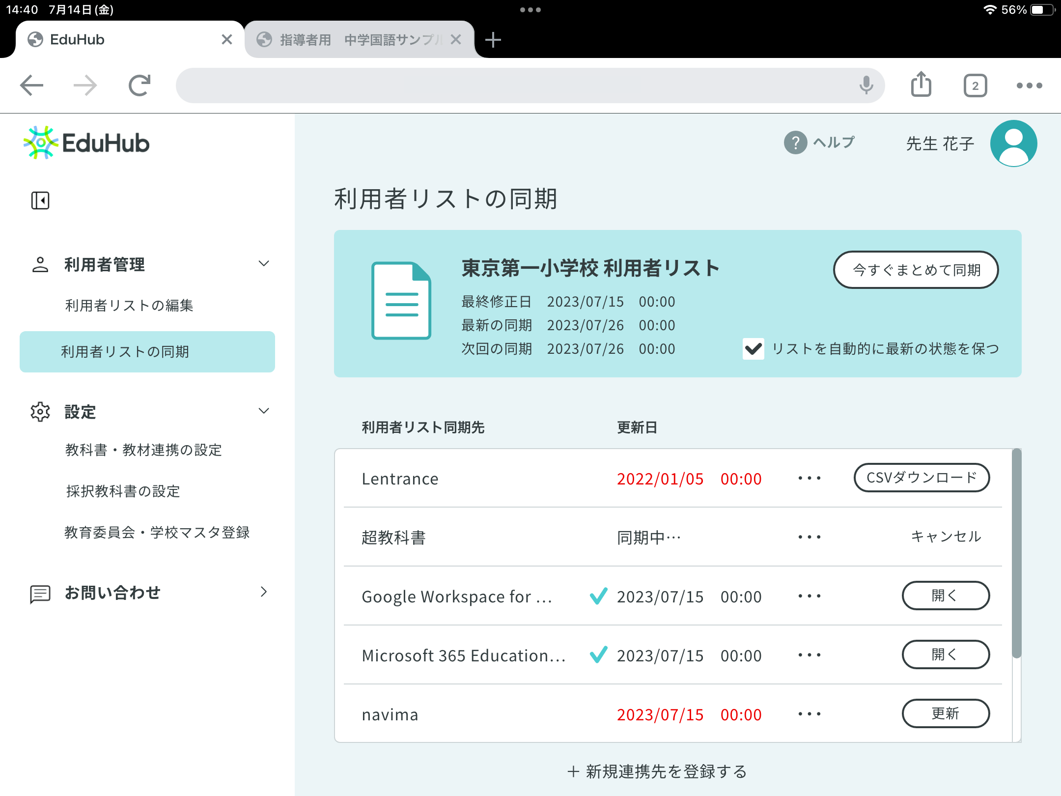The height and width of the screenshot is (796, 1061).
Task: Open the share sheet icon
Action: click(x=921, y=85)
